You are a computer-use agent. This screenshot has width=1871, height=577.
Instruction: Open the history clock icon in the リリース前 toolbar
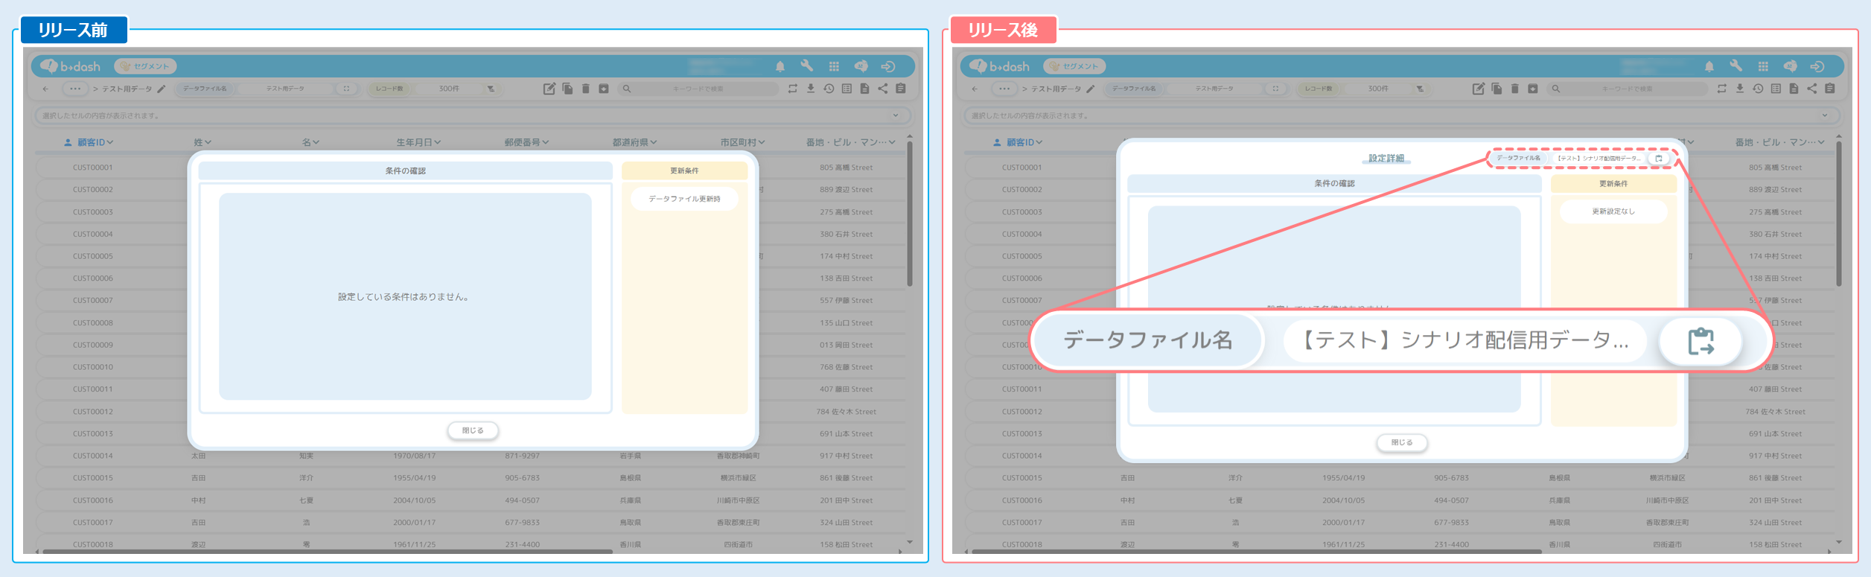click(829, 89)
